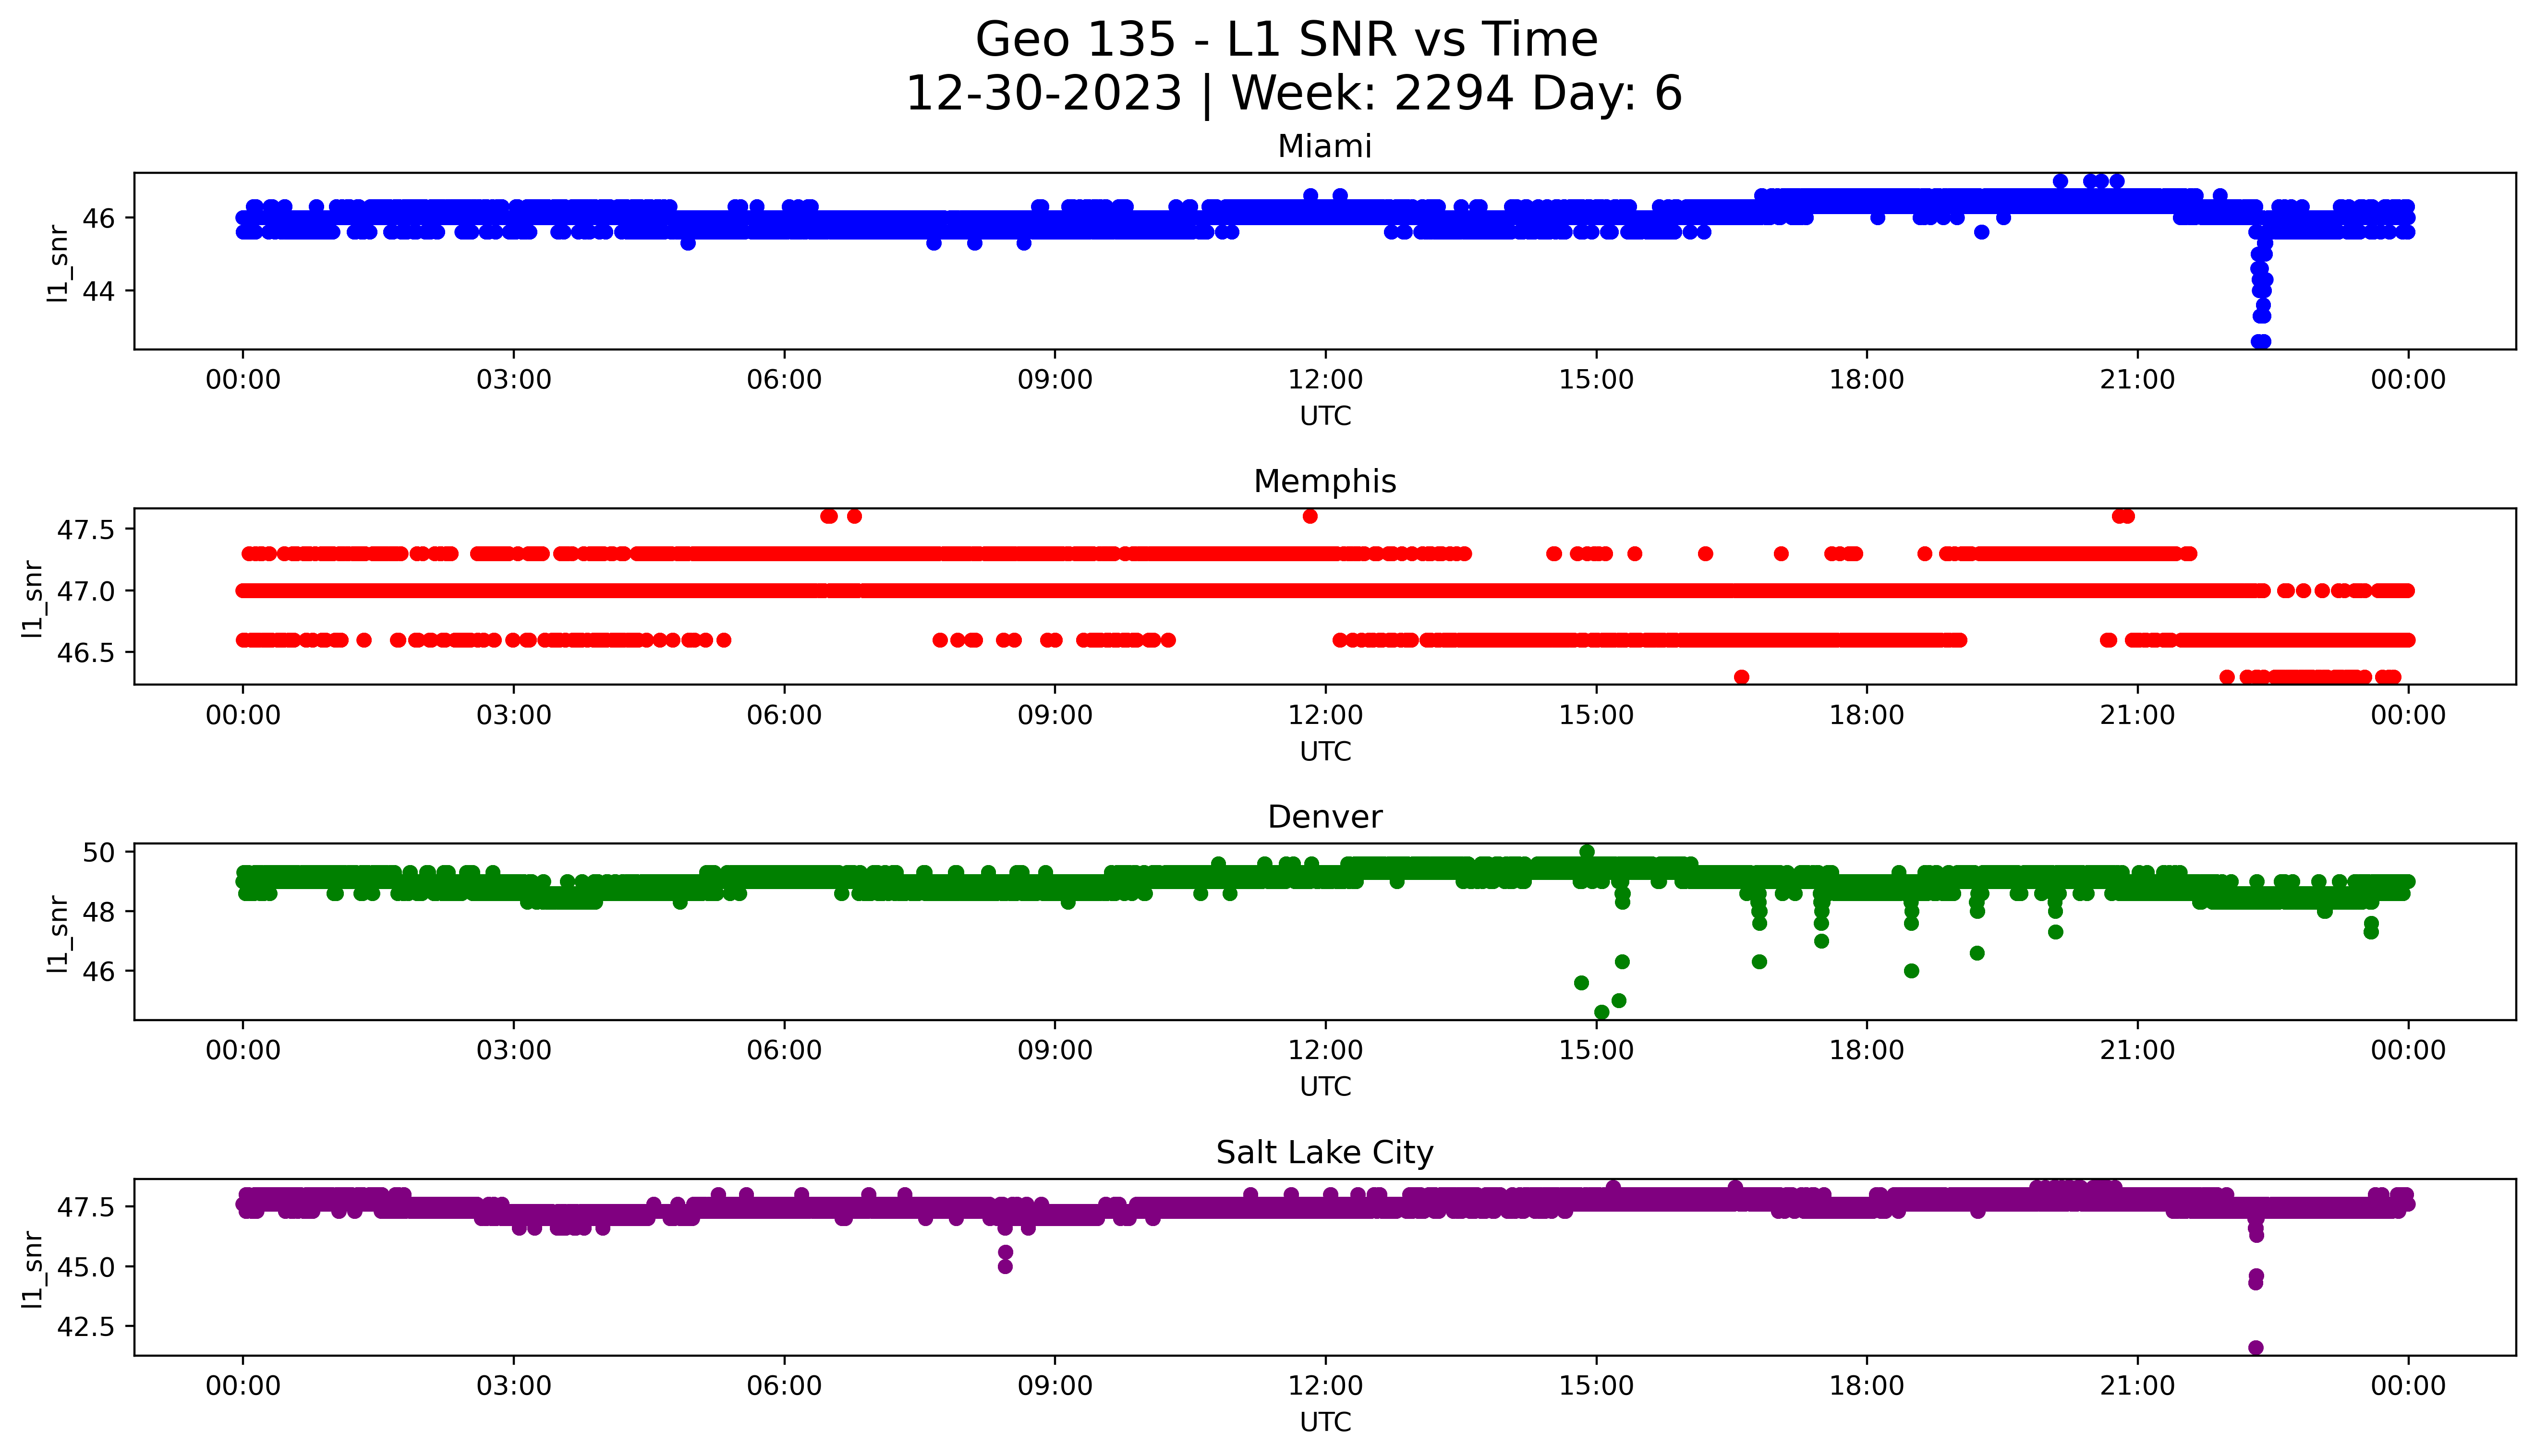This screenshot has width=2535, height=1456.
Task: Click the 46.5 y-tick on the Memphis plot
Action: pos(85,653)
